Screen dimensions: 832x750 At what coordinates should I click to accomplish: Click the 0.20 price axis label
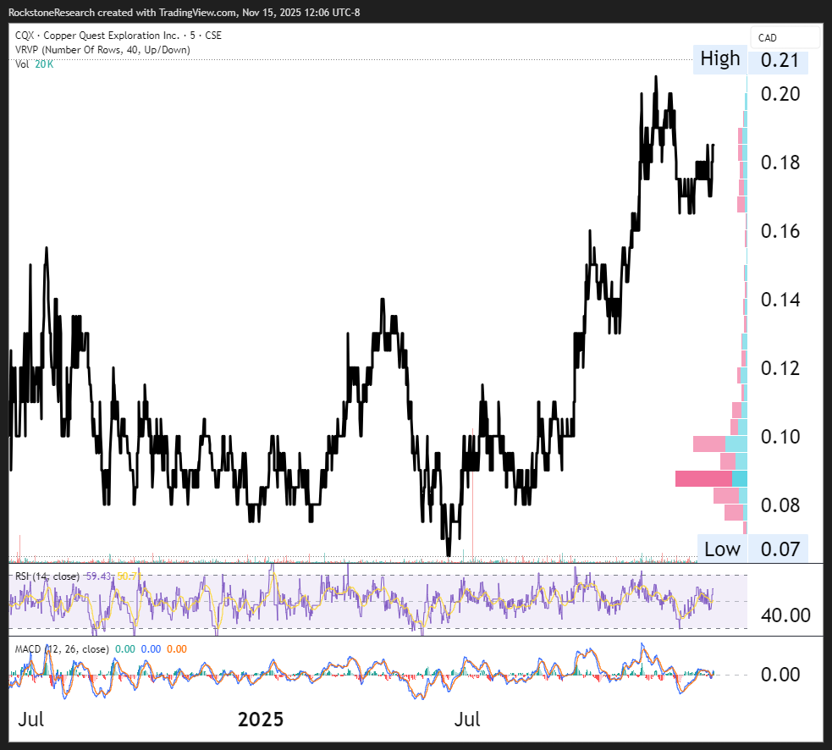[x=780, y=94]
